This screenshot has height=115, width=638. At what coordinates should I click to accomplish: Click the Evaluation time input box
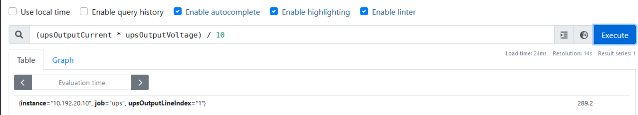[x=82, y=82]
